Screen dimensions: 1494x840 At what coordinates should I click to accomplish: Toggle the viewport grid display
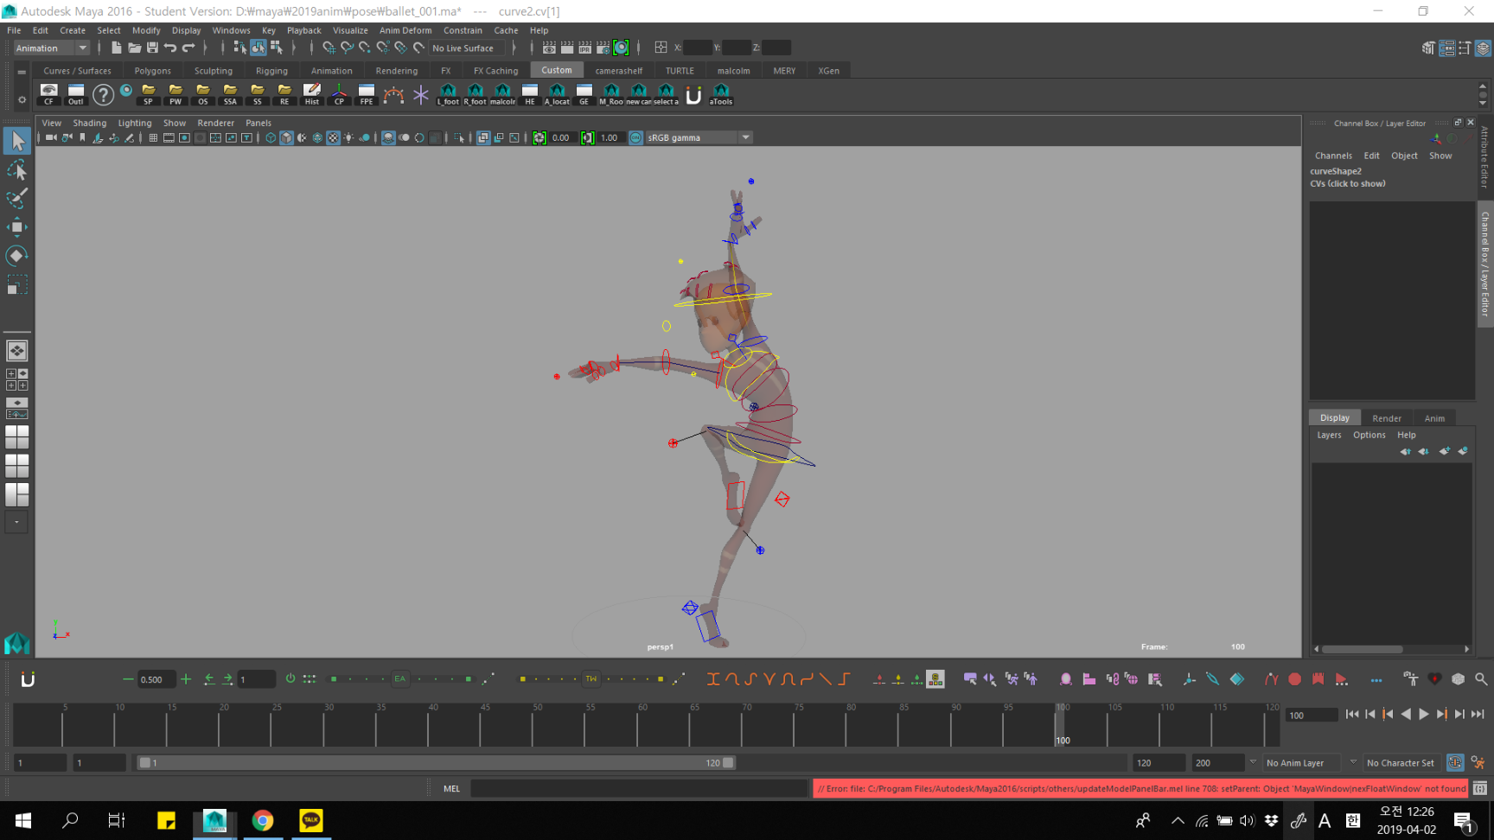click(x=153, y=137)
